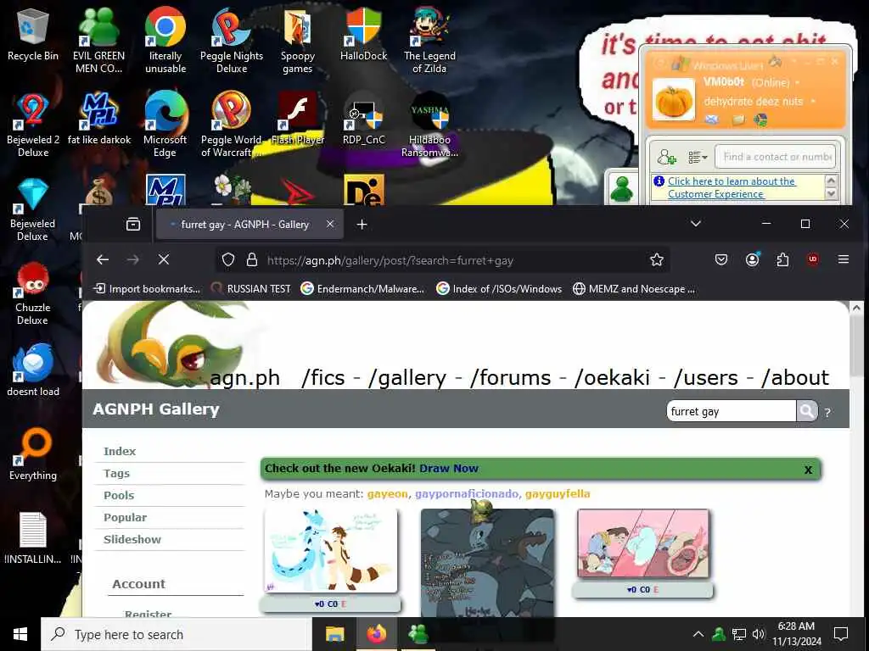Image resolution: width=869 pixels, height=651 pixels.
Task: Click the Messenger Find a contact or number field
Action: (775, 157)
